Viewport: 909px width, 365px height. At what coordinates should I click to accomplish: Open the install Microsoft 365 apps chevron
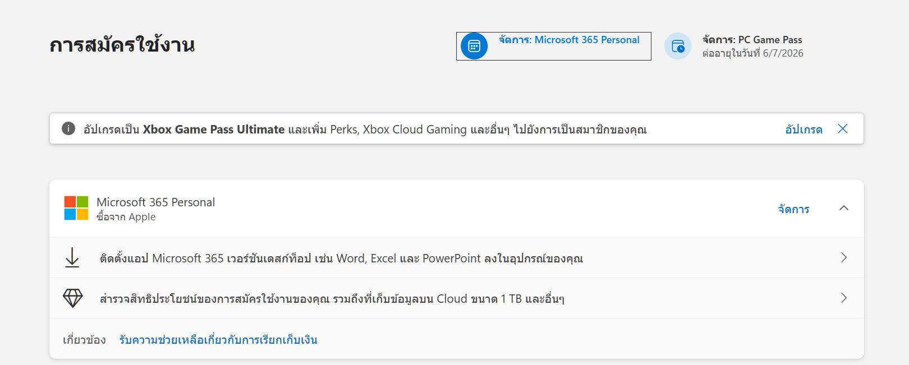(x=844, y=258)
